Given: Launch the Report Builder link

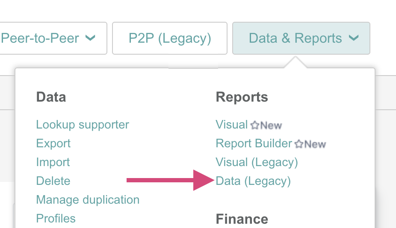Looking at the screenshot, I should (254, 143).
